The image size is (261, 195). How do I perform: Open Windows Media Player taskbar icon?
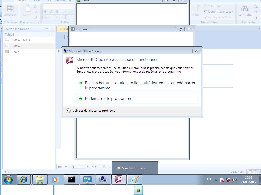55,180
